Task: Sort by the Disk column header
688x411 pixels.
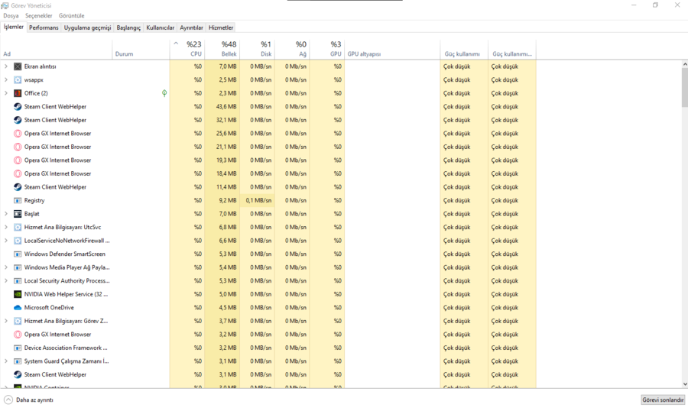Action: (257, 49)
